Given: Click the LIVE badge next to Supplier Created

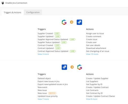Looking at the screenshot, I should [57, 34].
